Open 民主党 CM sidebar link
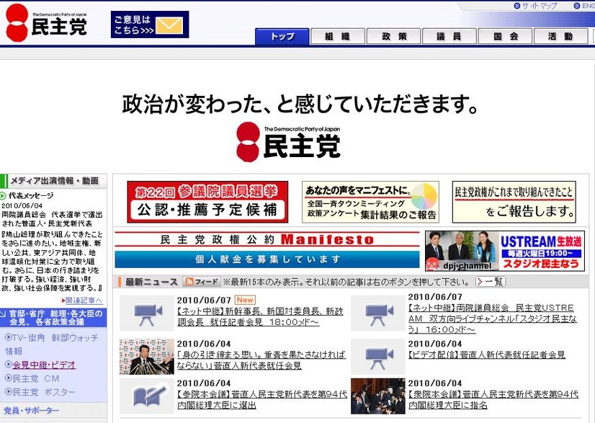Image resolution: width=595 pixels, height=423 pixels. 36,378
